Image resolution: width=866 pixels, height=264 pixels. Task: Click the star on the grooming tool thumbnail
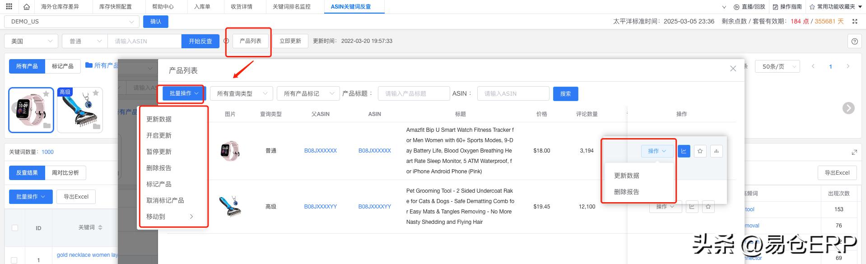pos(96,93)
